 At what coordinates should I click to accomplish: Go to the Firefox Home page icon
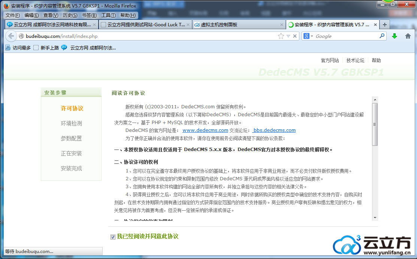coord(408,36)
